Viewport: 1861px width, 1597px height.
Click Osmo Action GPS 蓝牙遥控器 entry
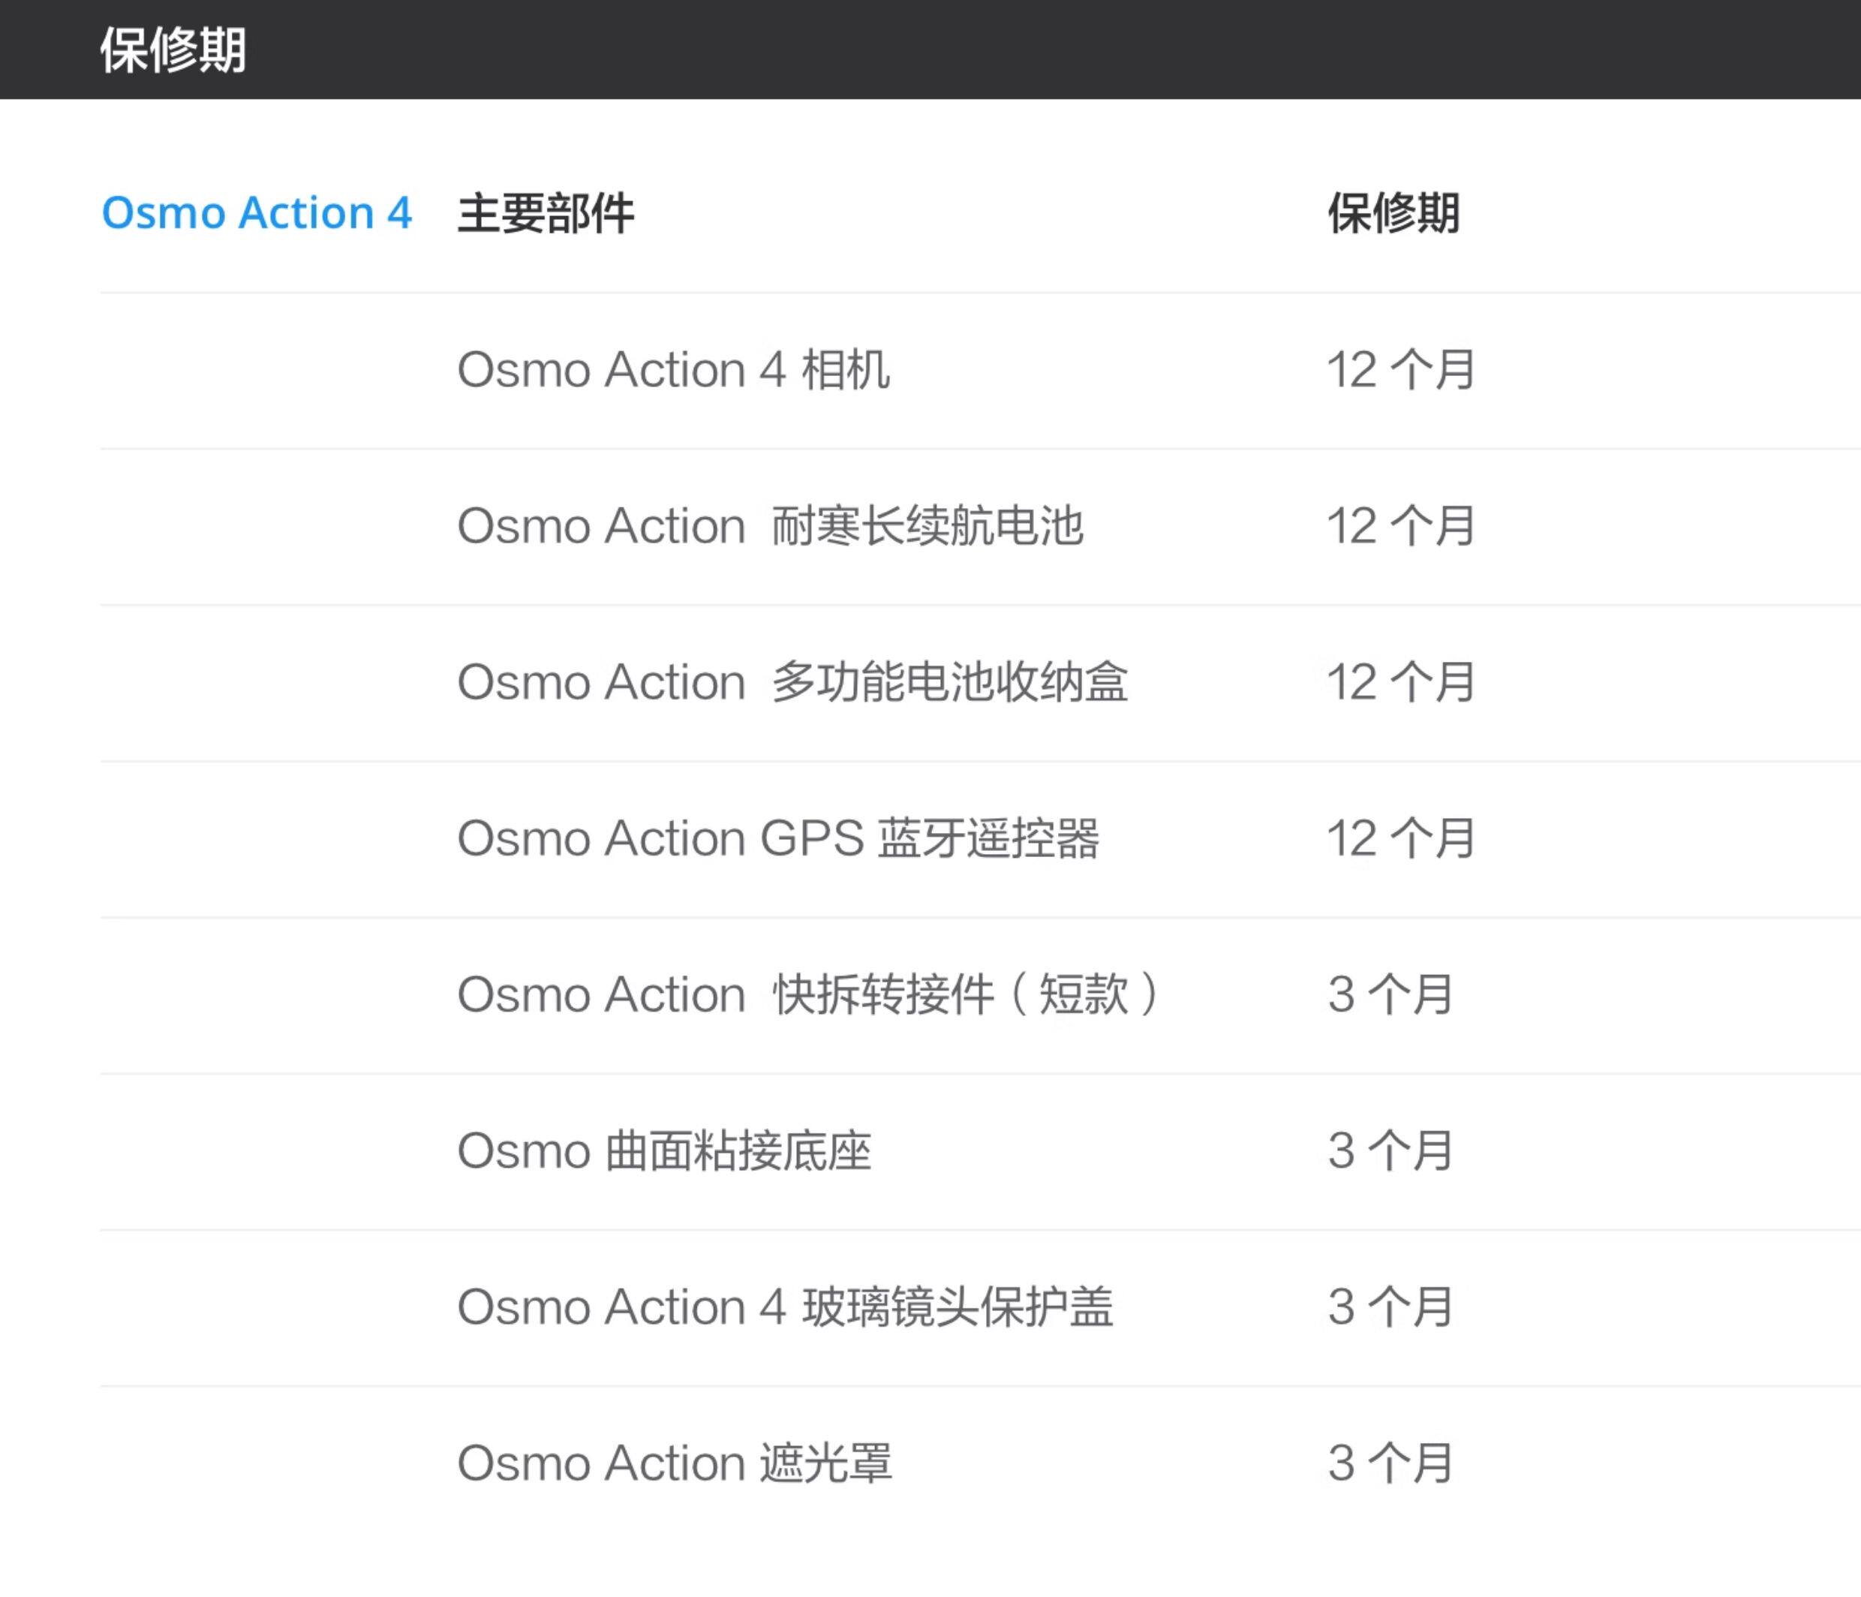click(x=778, y=839)
